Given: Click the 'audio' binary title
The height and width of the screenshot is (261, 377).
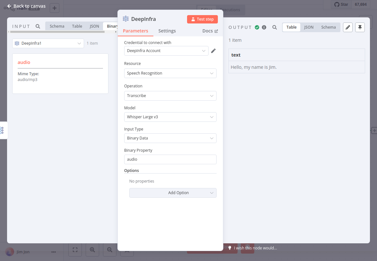Looking at the screenshot, I should [x=24, y=62].
